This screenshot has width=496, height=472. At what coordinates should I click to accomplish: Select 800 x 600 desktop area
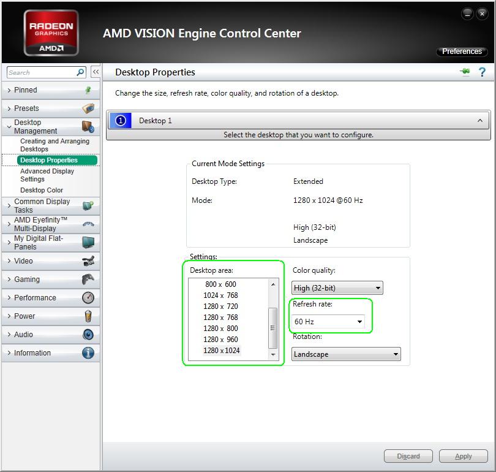pyautogui.click(x=221, y=284)
